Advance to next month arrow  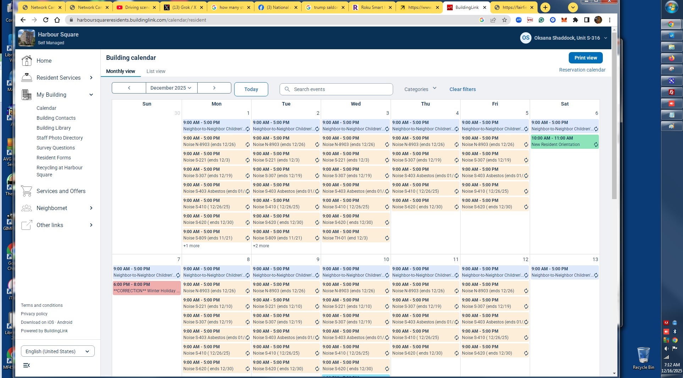tap(214, 88)
